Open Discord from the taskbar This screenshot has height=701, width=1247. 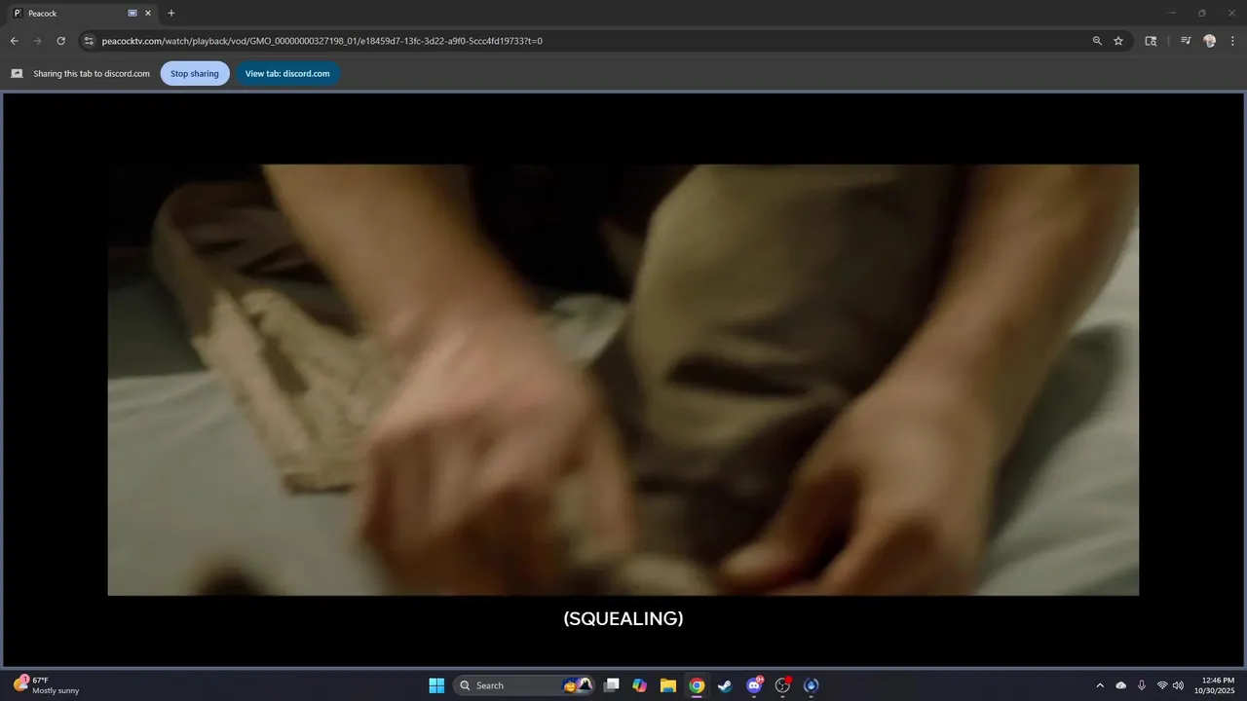[754, 685]
